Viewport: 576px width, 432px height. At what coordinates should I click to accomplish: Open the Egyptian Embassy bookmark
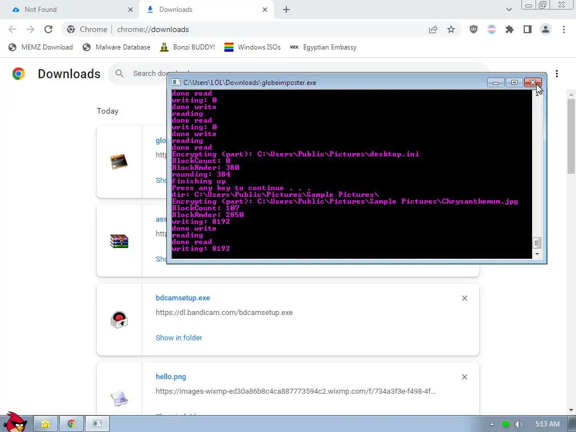pyautogui.click(x=323, y=47)
